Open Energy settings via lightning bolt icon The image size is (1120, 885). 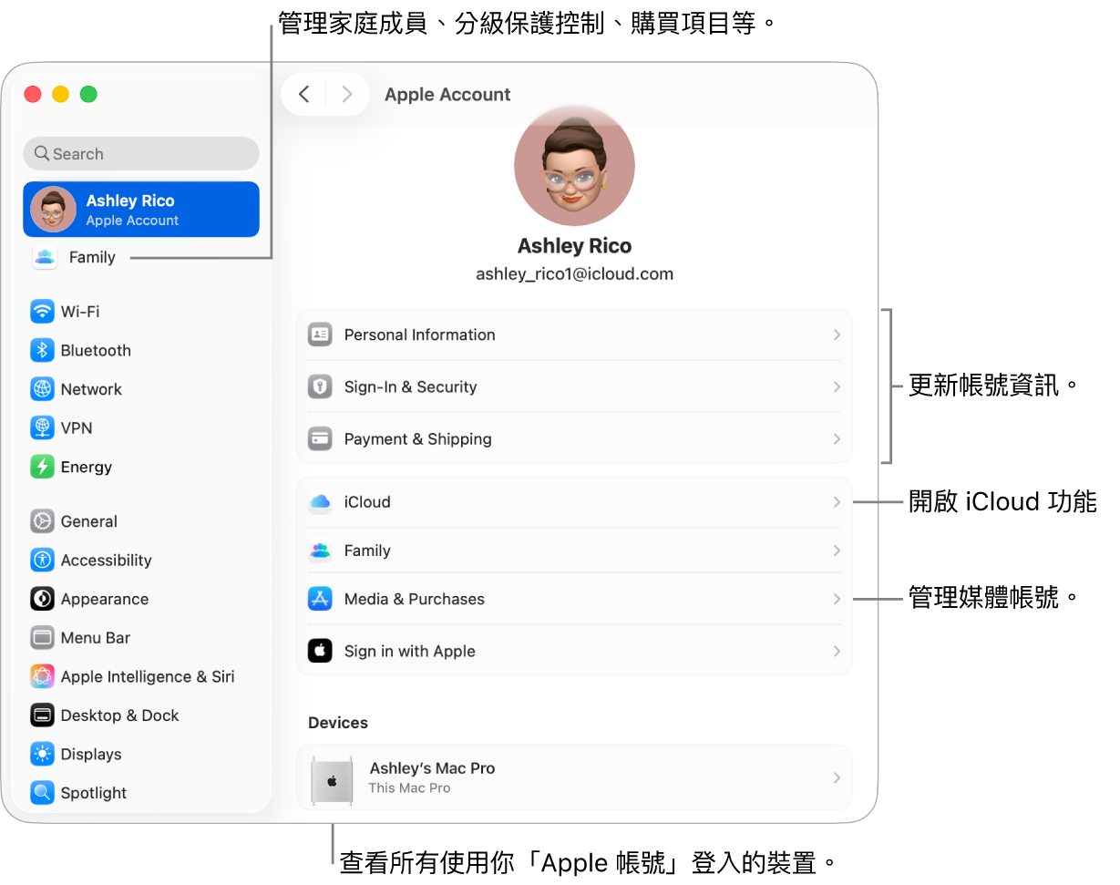43,467
